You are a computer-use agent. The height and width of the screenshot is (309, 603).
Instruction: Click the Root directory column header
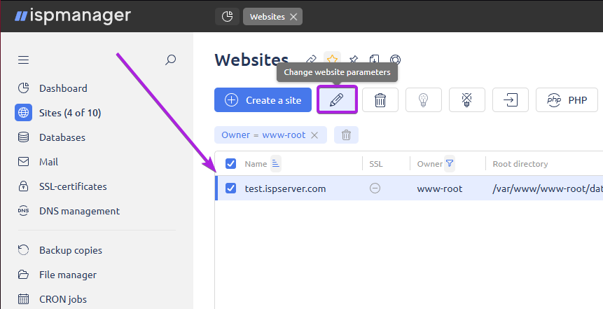coord(520,164)
